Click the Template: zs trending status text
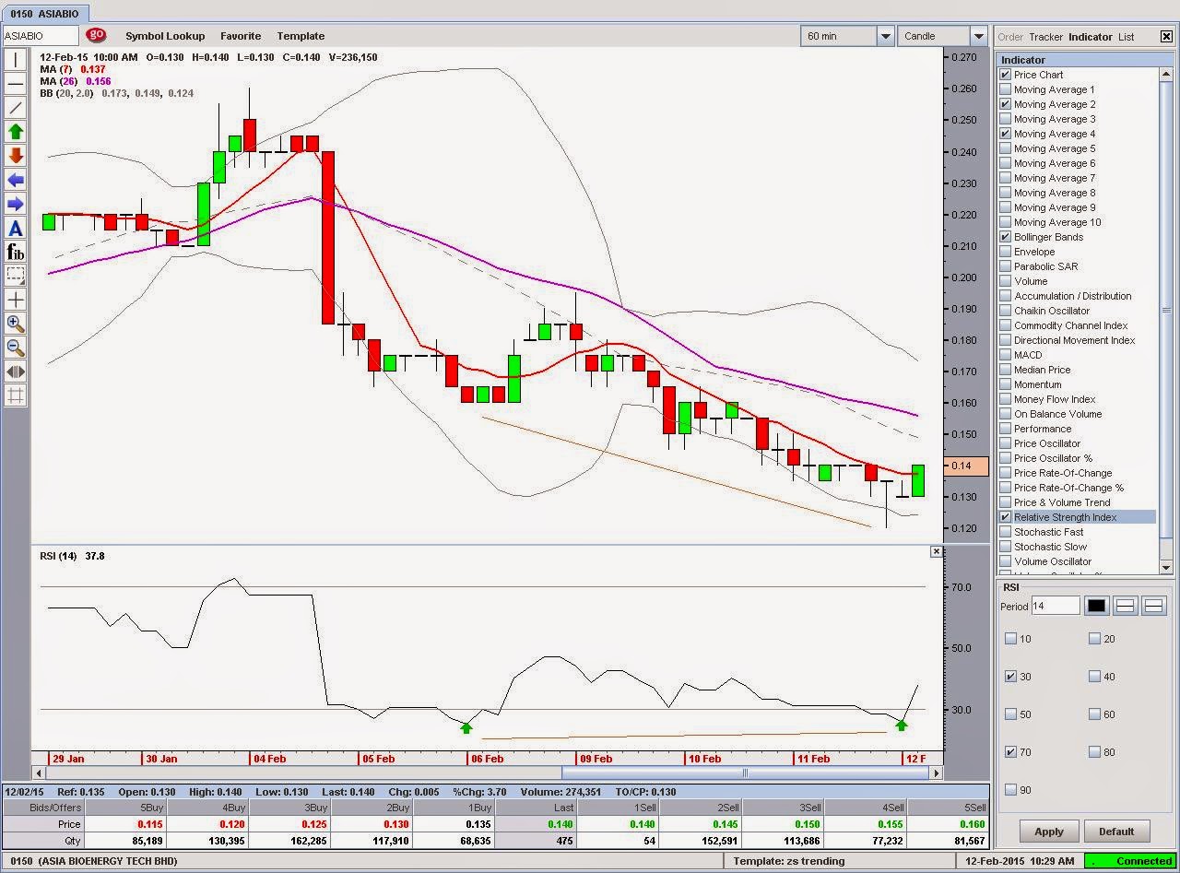This screenshot has height=873, width=1180. point(788,861)
